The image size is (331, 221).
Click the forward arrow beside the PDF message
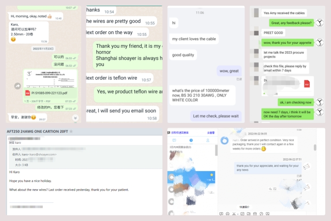point(18,86)
